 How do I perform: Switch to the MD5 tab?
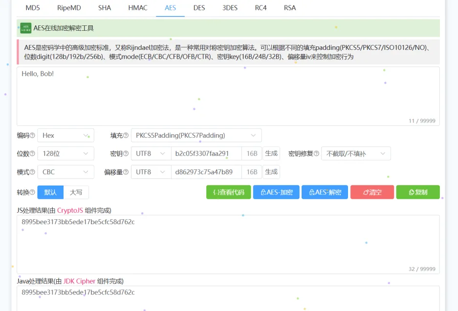[x=33, y=8]
